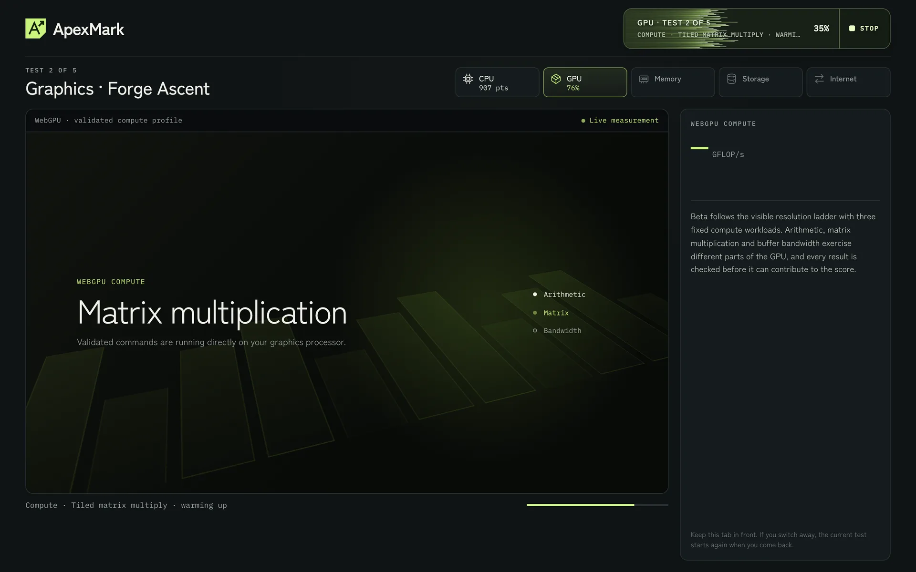Click the 76% GPU progress value

click(x=573, y=88)
